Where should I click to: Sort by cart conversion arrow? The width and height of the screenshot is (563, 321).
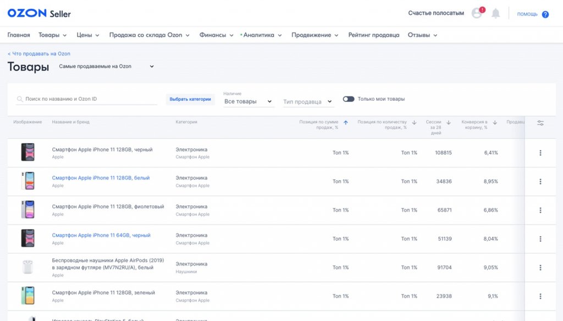coord(495,123)
